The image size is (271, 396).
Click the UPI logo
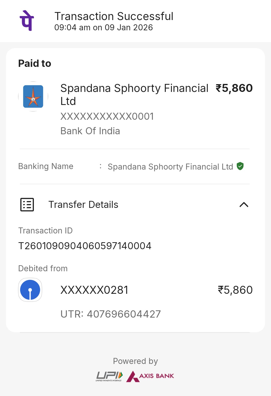(109, 376)
